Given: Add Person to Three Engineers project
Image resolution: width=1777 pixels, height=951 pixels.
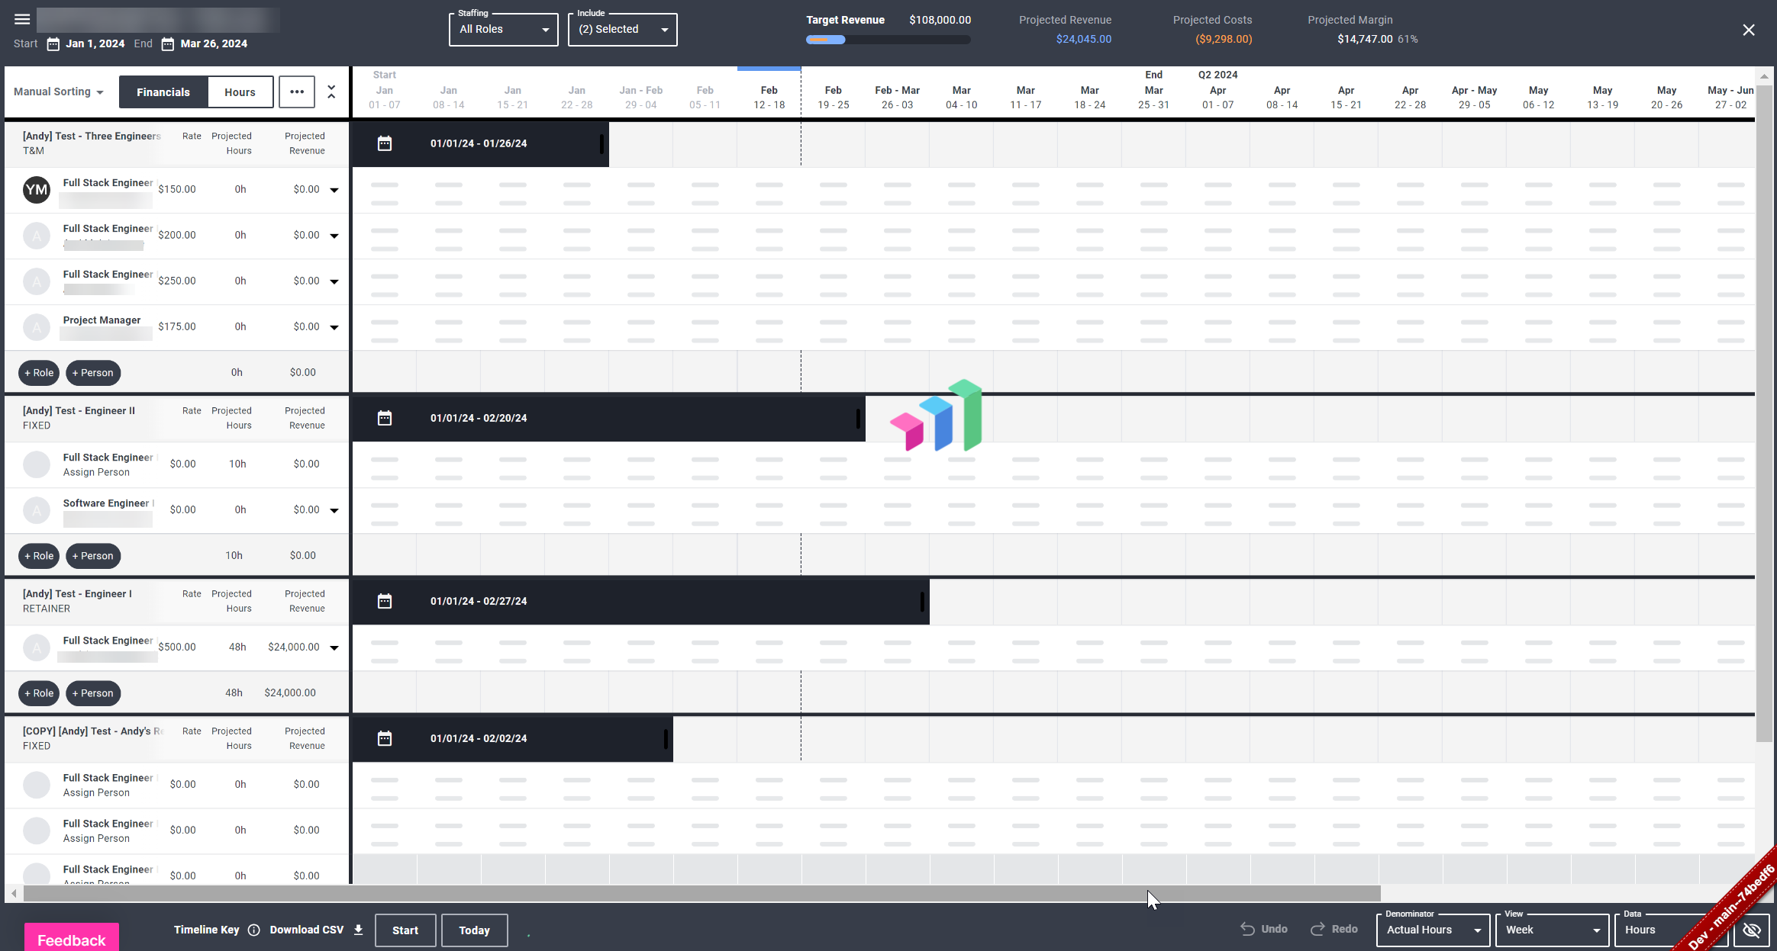Looking at the screenshot, I should coord(93,373).
